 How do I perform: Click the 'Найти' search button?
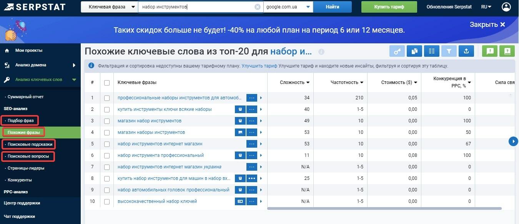332,7
